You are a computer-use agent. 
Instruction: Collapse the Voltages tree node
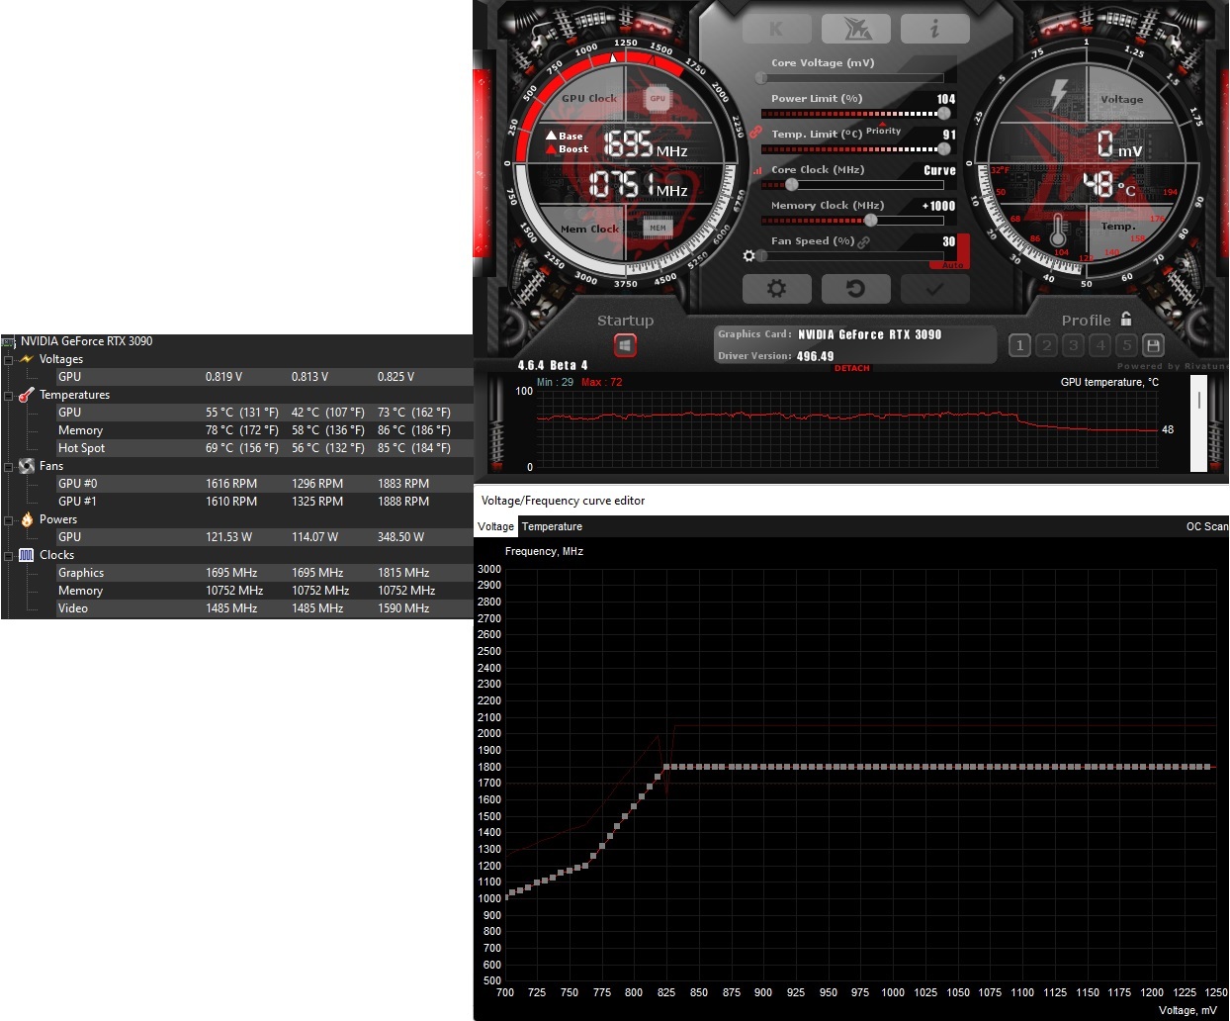point(9,359)
